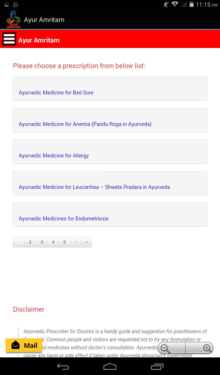Open Ayurvedic Medicine for Allergy
220x375 pixels.
tap(110, 152)
